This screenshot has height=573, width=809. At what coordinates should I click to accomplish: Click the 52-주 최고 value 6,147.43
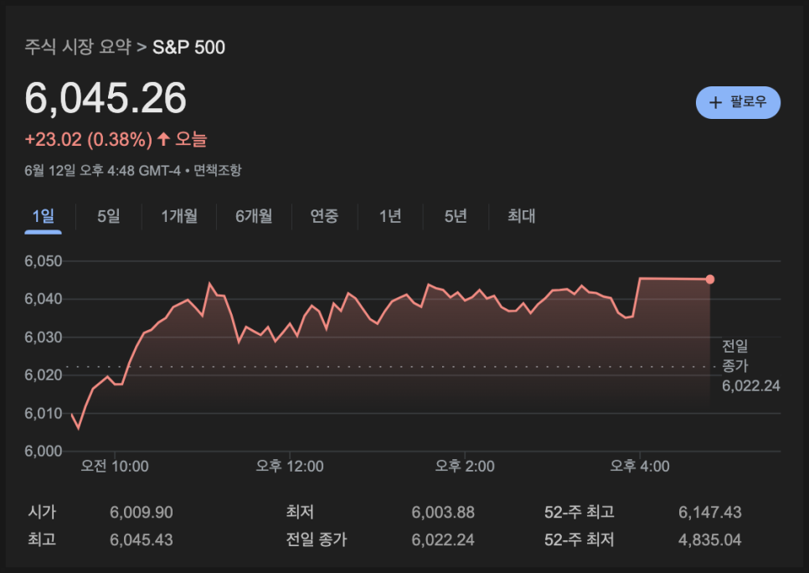[x=710, y=512]
